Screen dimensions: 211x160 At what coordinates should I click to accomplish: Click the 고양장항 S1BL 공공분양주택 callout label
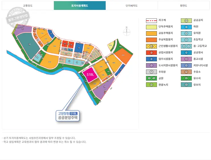click(68, 116)
